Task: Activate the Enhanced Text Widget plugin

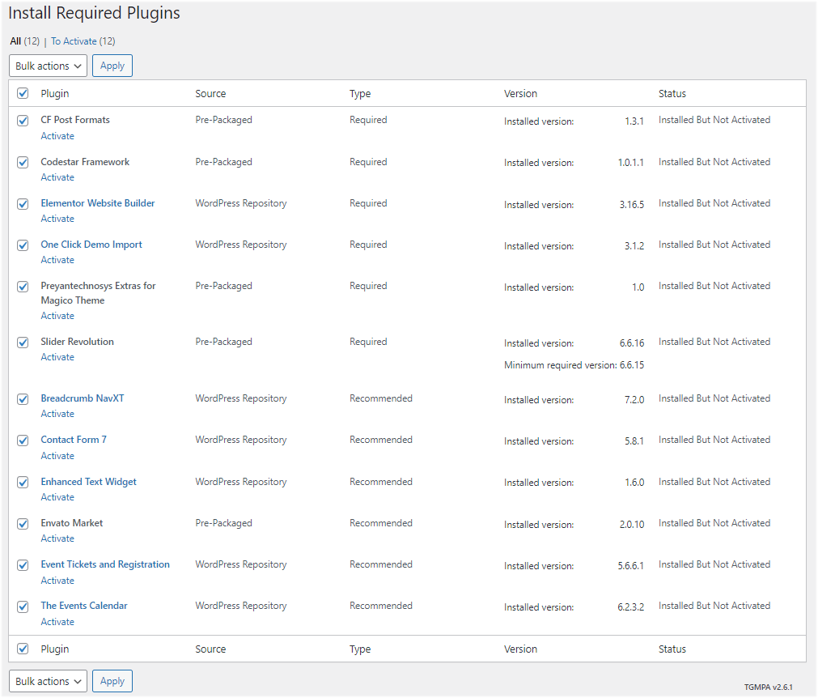Action: (57, 497)
